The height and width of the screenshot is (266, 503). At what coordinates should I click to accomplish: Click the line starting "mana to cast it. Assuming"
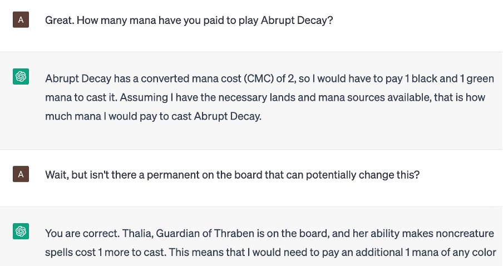[265, 97]
